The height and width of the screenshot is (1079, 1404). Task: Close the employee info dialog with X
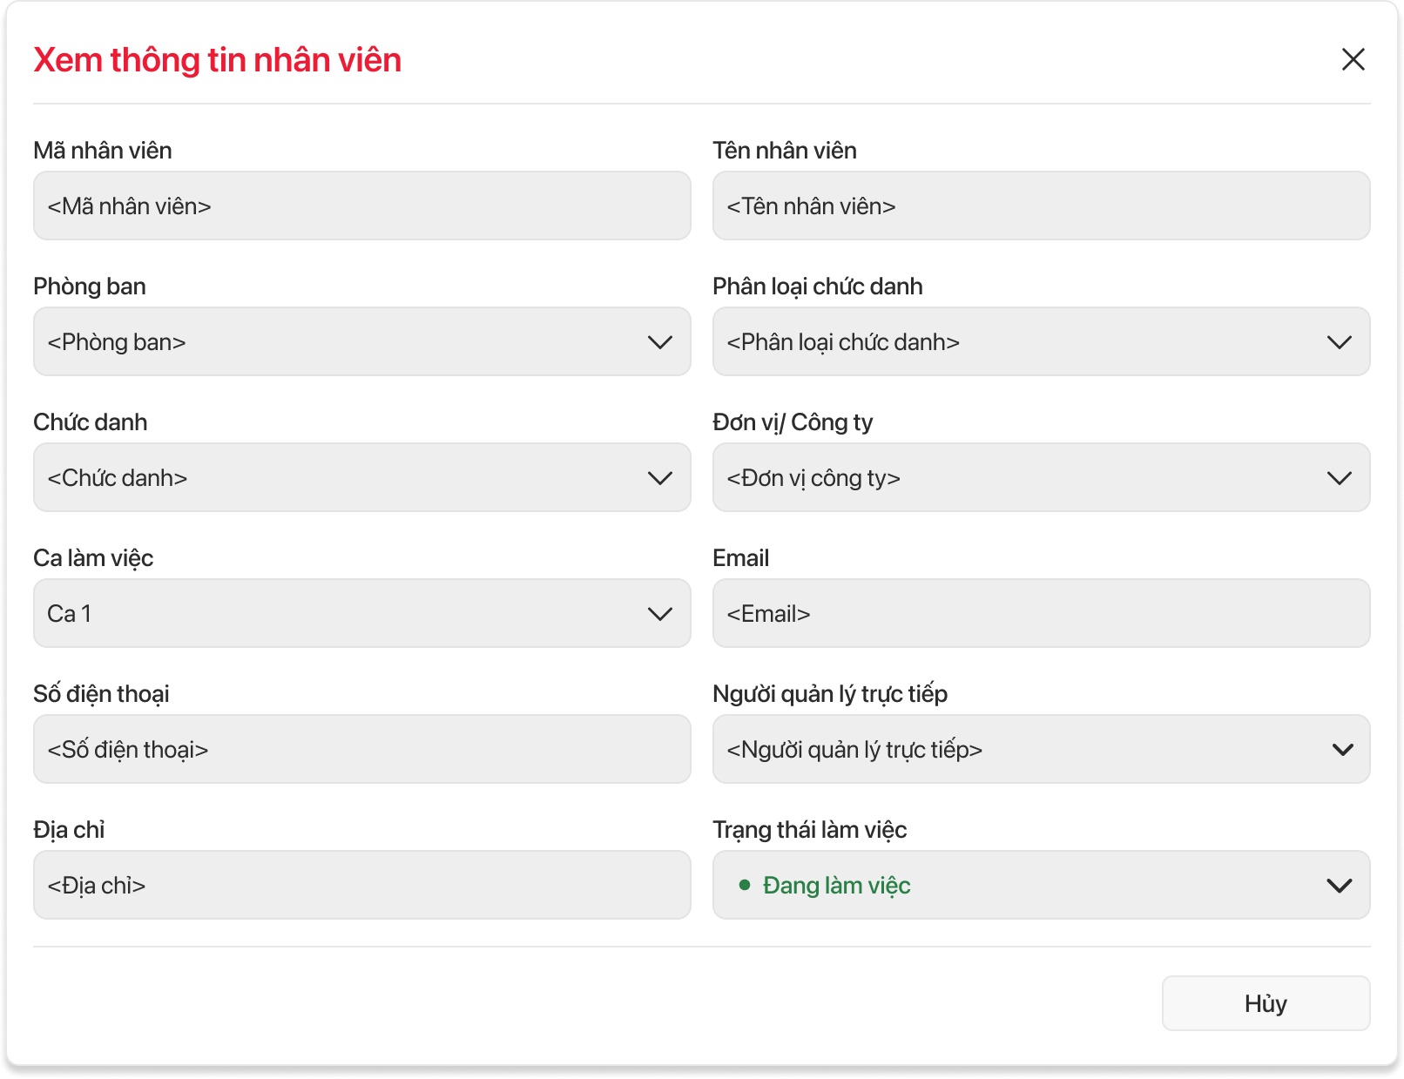[x=1353, y=59]
